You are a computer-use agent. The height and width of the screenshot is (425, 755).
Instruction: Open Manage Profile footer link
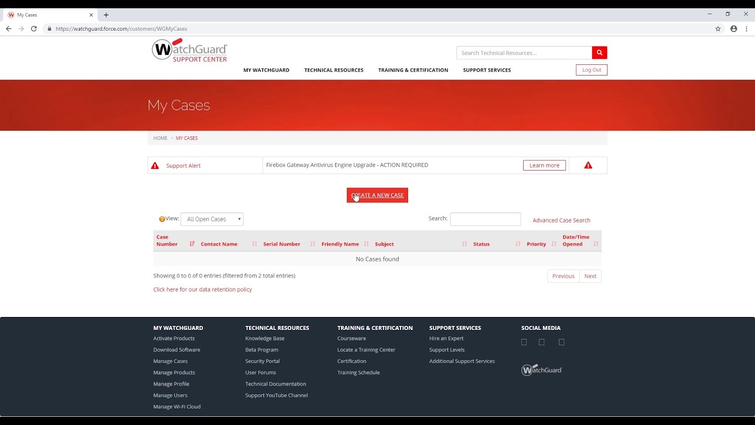[x=171, y=384]
